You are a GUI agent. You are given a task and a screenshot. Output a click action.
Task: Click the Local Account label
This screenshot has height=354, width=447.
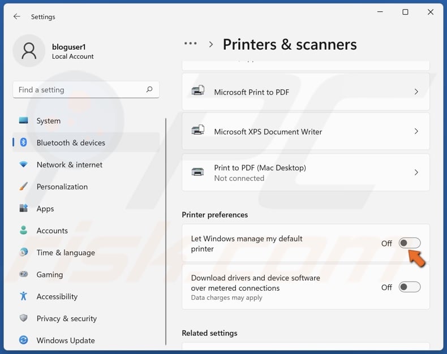tap(72, 57)
